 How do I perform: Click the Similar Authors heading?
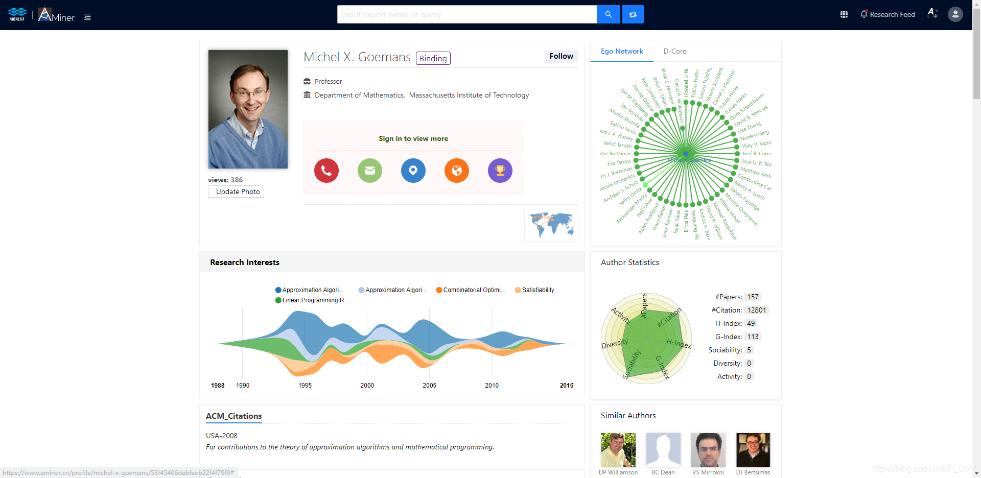(x=628, y=416)
